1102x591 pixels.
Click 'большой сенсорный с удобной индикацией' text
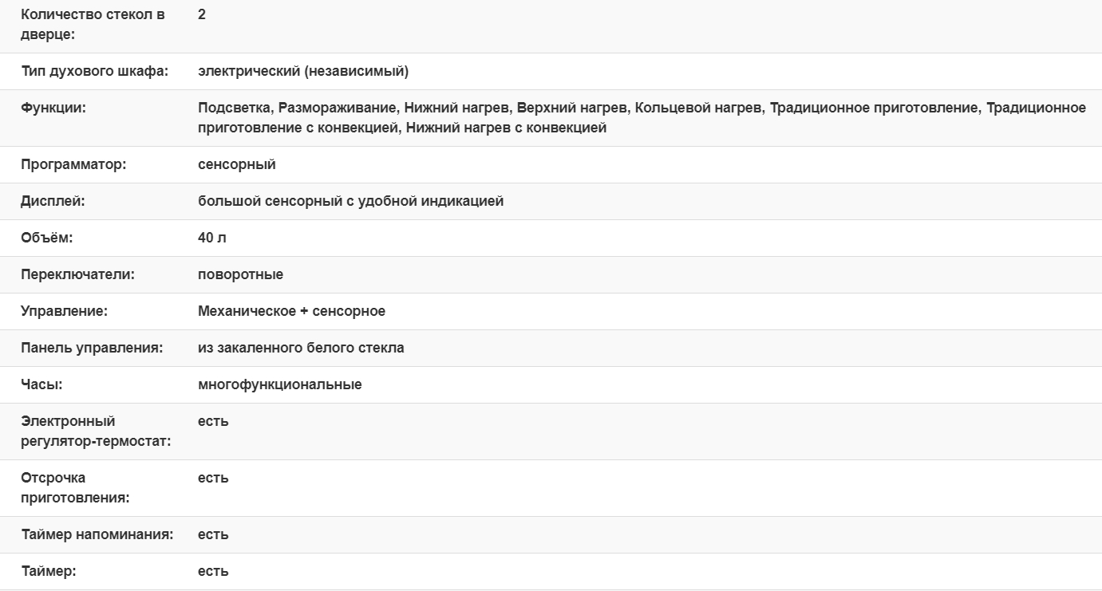coord(351,201)
